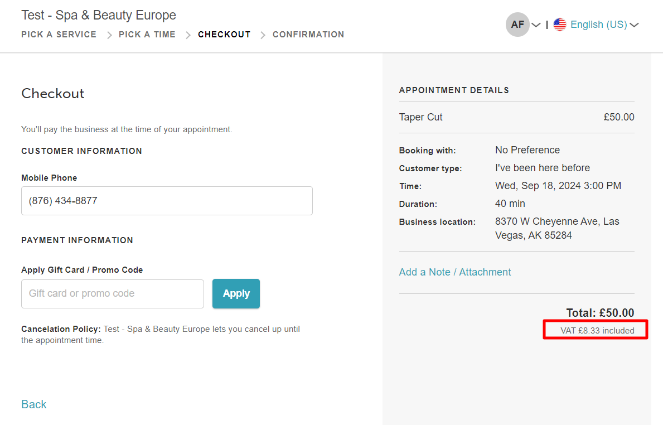Open the Add a Note / Attachment link
Viewport: 663px width, 425px height.
tap(455, 272)
